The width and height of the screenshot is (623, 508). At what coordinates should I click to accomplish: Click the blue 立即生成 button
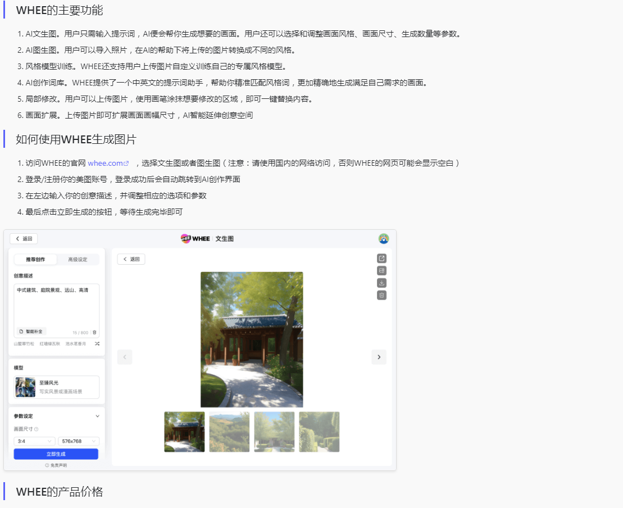point(56,454)
